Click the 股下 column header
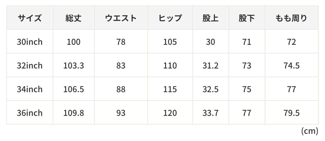Viewport: 325px width, 141px height. [x=247, y=18]
